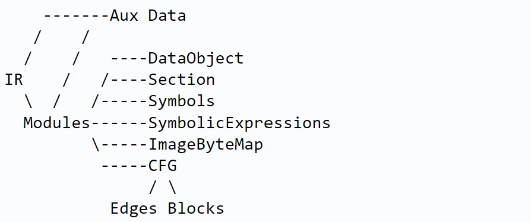Select the IR root node text
531x222 pixels.
(x=14, y=80)
